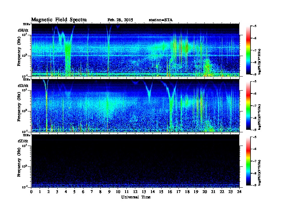Open the dH/dt spectrogram plot

point(135,50)
